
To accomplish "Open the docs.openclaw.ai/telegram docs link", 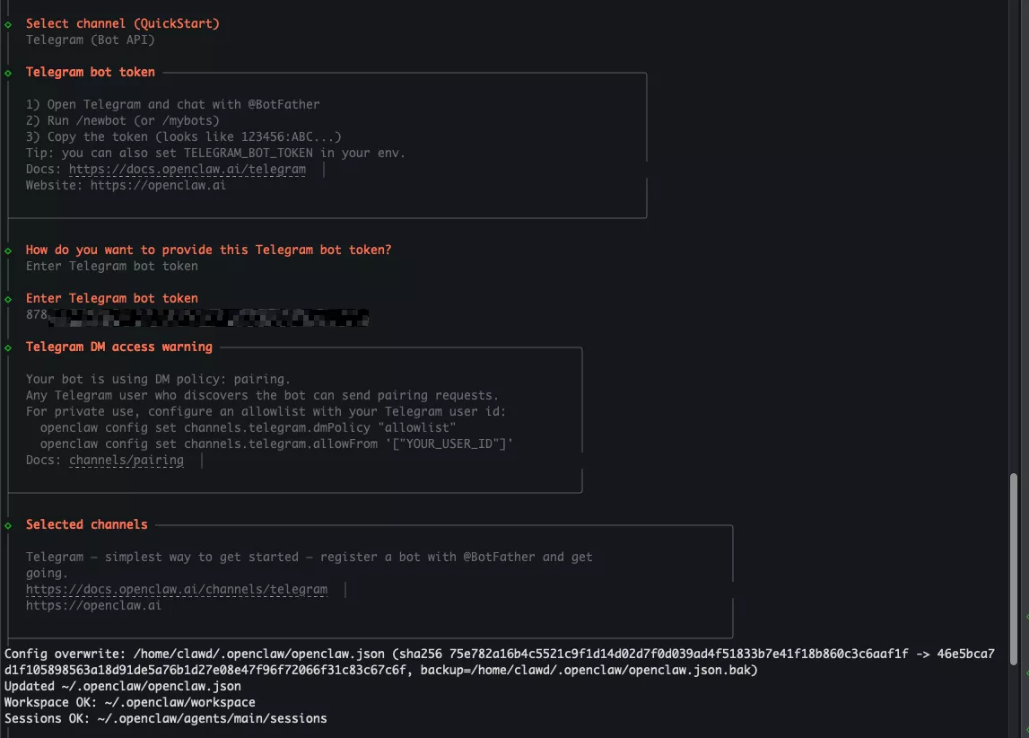I will pyautogui.click(x=187, y=169).
